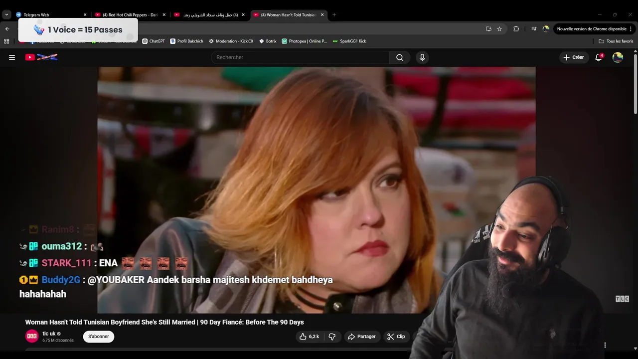Click the ouma312 chat username
The image size is (638, 359).
62,246
